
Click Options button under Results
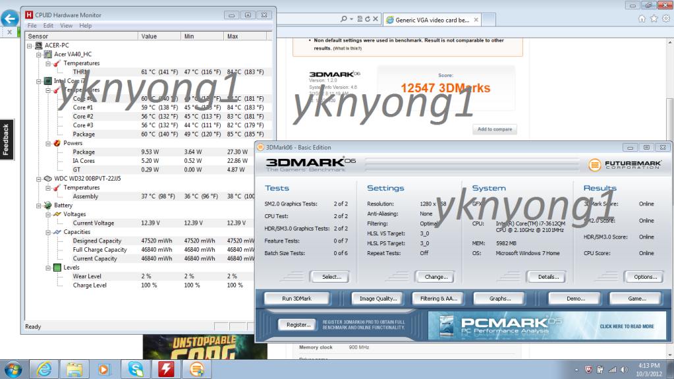coord(645,277)
